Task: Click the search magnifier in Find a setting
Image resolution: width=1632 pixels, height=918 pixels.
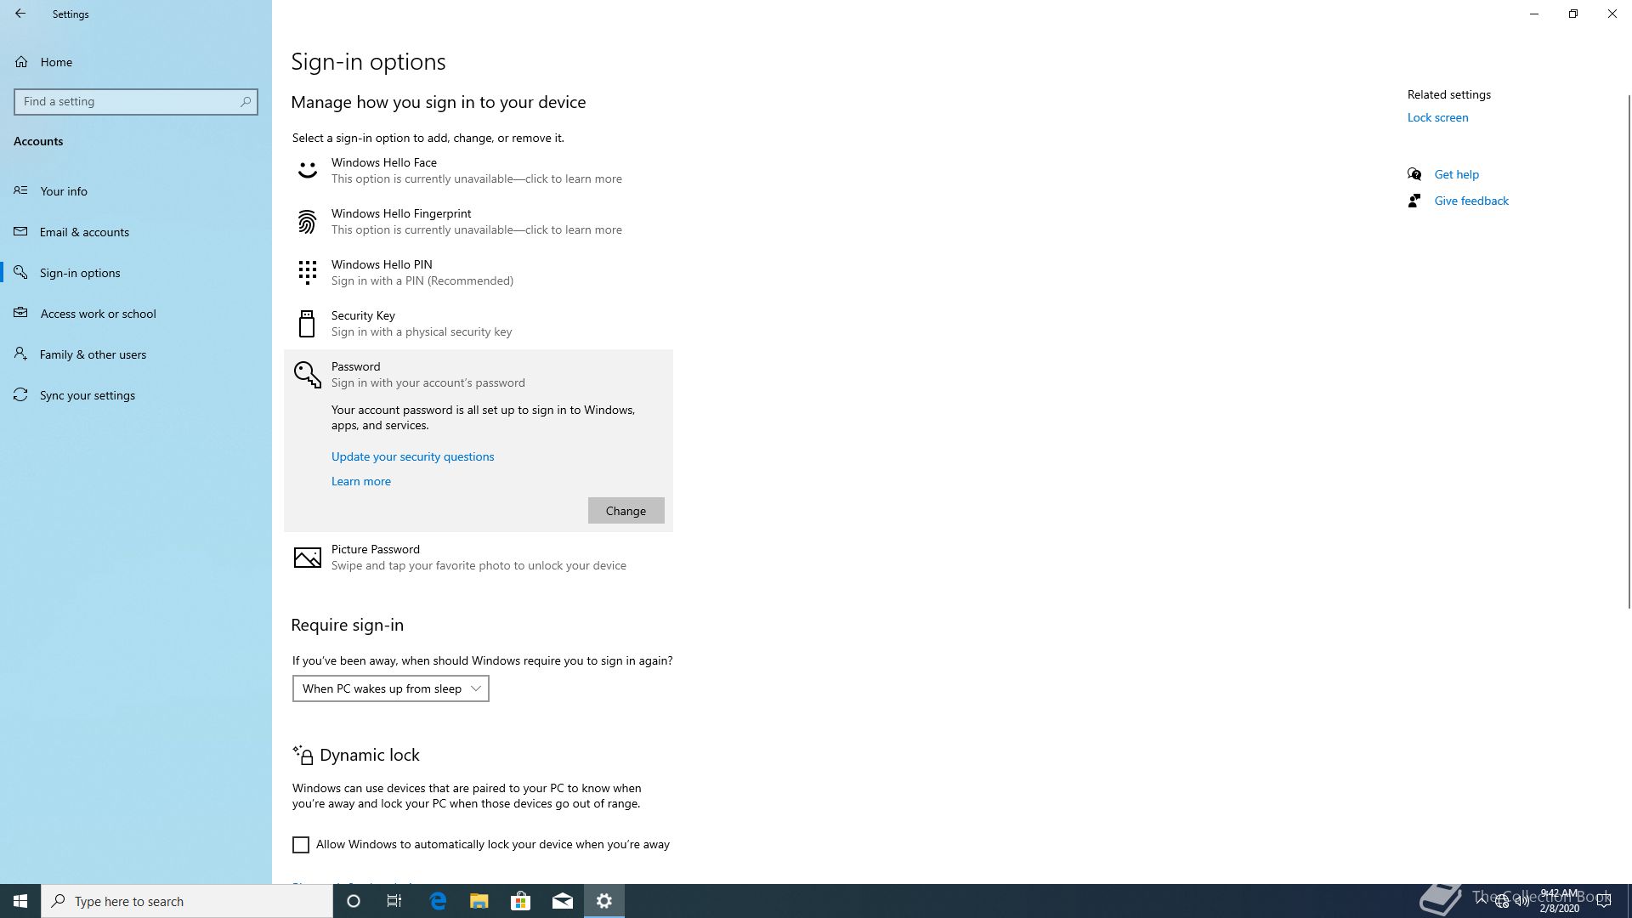Action: [x=246, y=101]
